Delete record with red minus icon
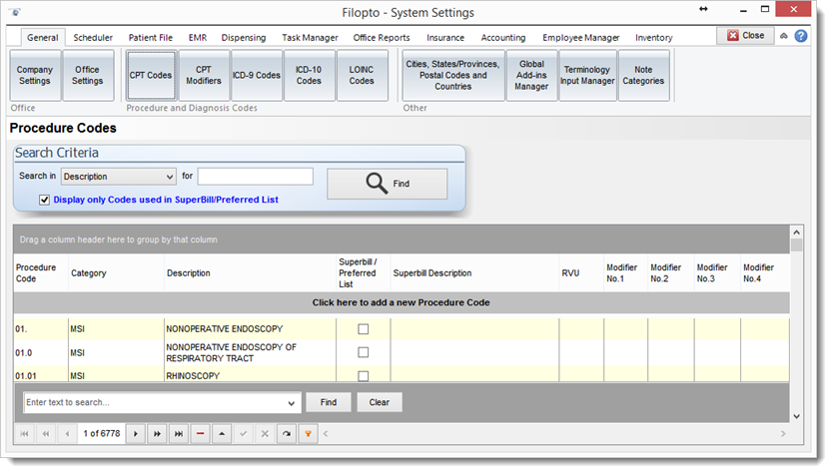 [x=200, y=434]
